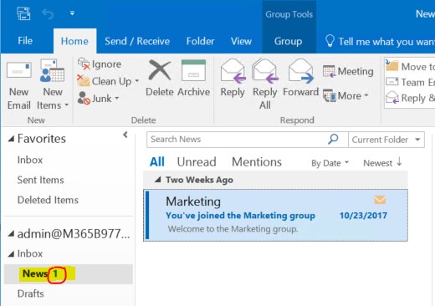The image size is (435, 306).
Task: Open the Junk dropdown arrow
Action: [x=117, y=98]
